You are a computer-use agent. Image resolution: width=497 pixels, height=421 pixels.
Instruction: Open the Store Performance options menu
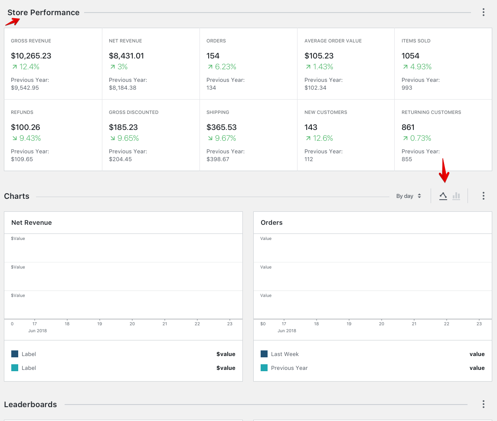[483, 12]
